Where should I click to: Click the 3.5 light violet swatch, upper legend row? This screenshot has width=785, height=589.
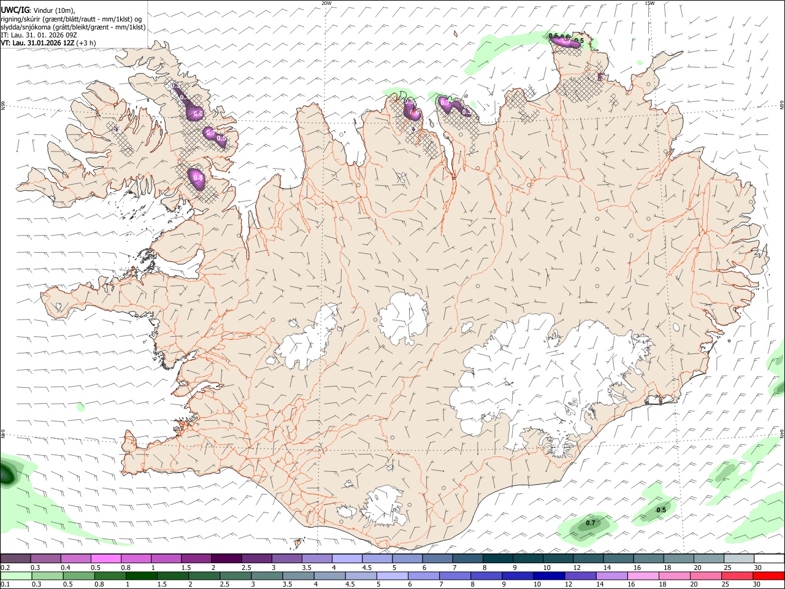click(x=317, y=558)
